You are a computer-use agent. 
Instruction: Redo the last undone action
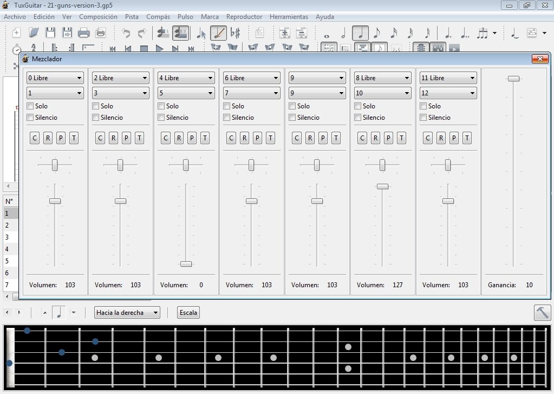click(142, 33)
